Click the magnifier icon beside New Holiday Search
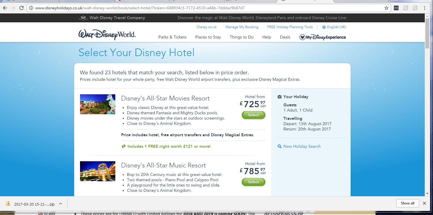The width and height of the screenshot is (433, 215). click(x=279, y=146)
